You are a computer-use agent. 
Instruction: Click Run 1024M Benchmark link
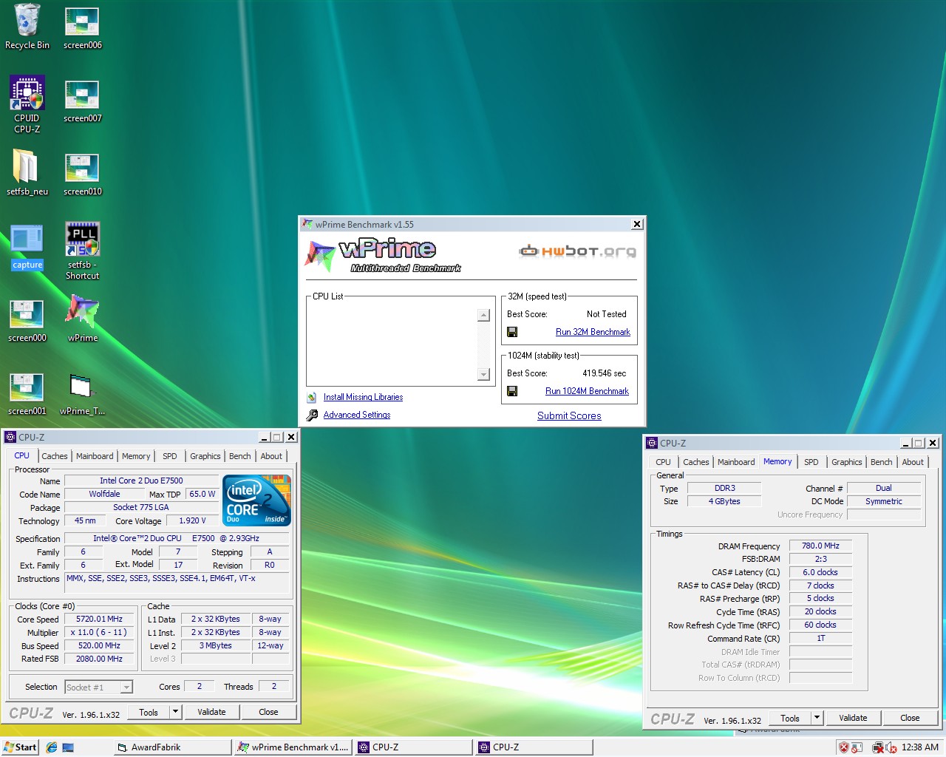coord(587,391)
